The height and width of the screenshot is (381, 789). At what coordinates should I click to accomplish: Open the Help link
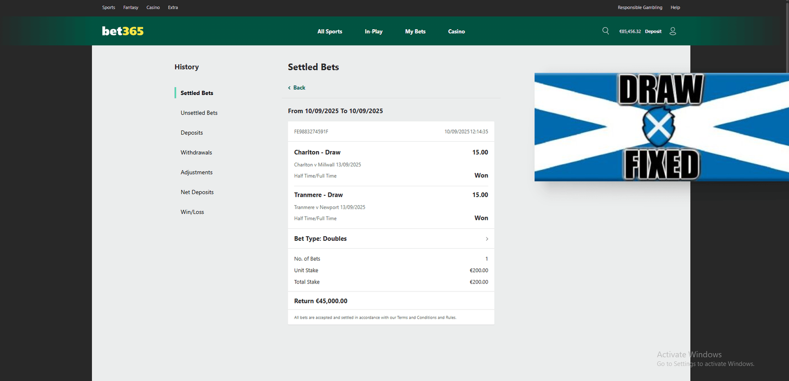pyautogui.click(x=675, y=7)
